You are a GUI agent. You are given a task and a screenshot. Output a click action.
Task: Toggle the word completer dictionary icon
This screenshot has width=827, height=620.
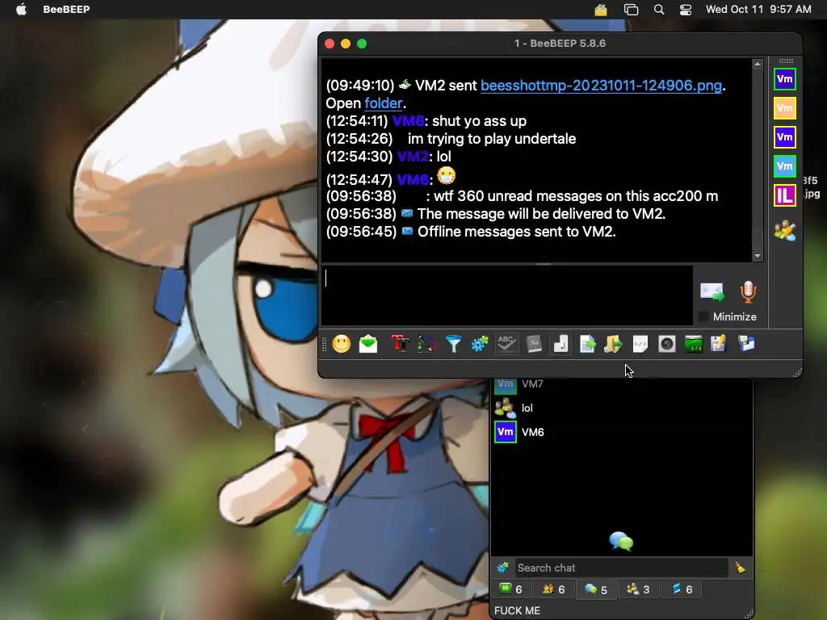tap(534, 344)
